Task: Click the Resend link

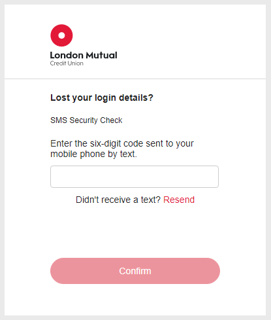Action: pyautogui.click(x=179, y=200)
